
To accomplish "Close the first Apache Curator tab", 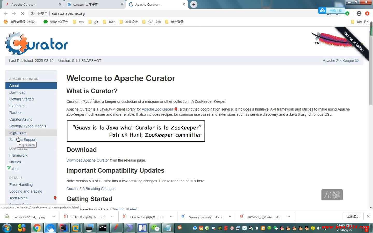I will pyautogui.click(x=60, y=4).
